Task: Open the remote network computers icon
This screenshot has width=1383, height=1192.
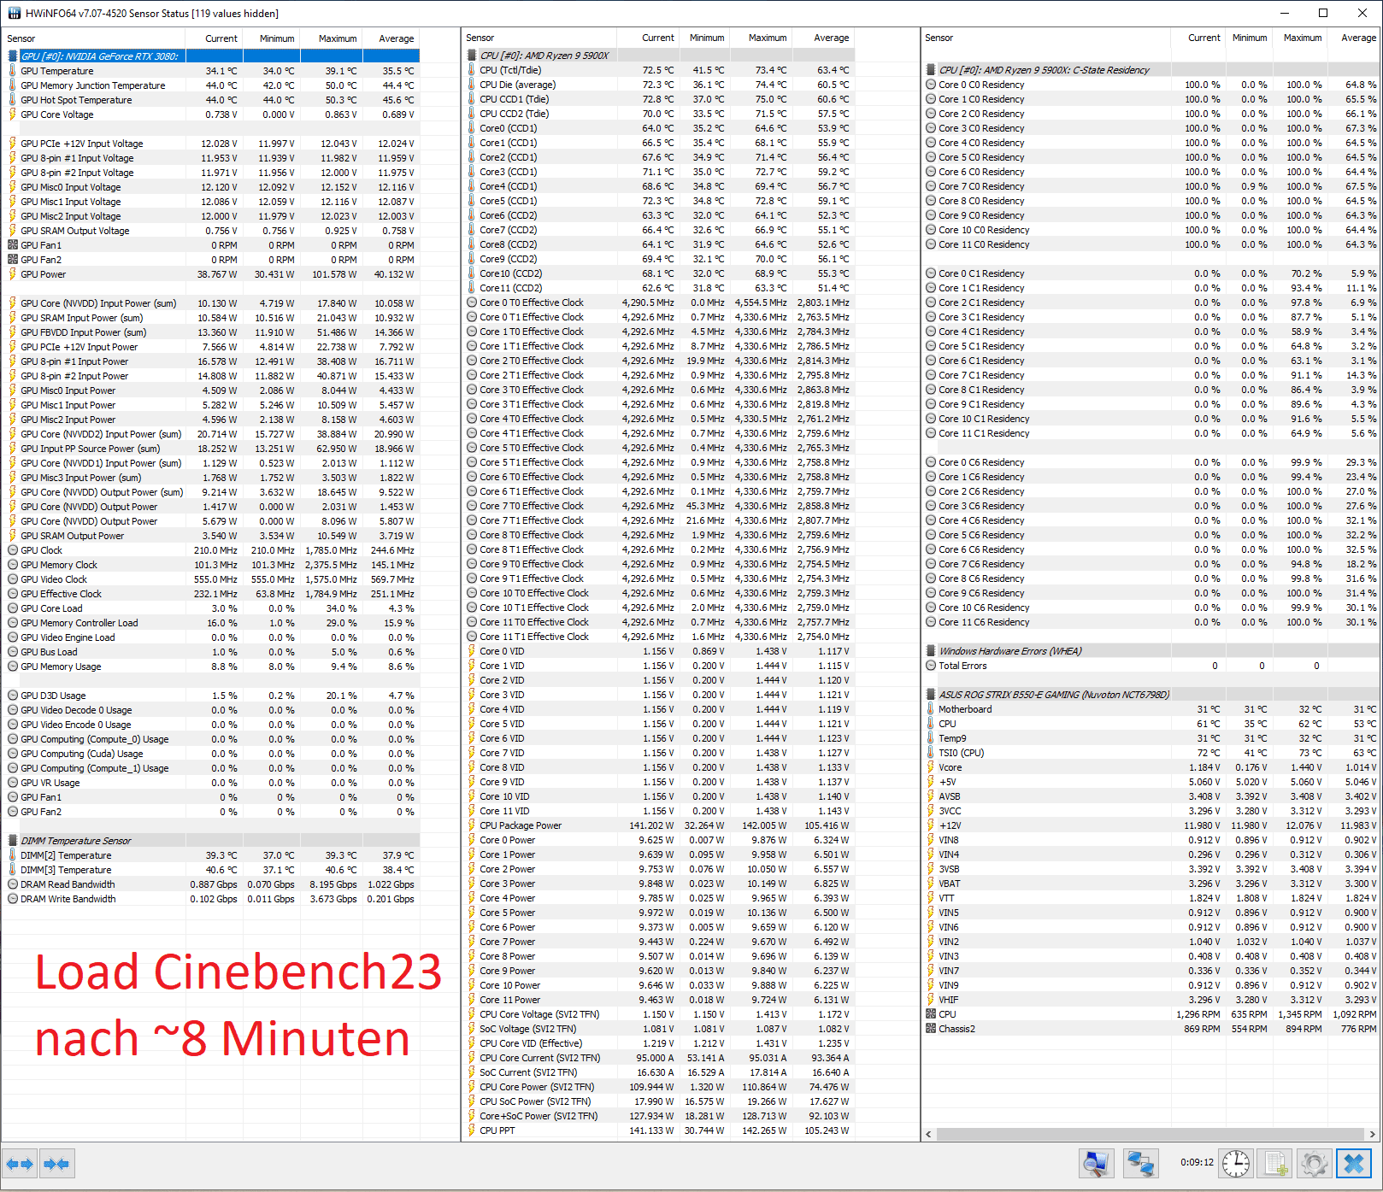Action: (x=1139, y=1163)
